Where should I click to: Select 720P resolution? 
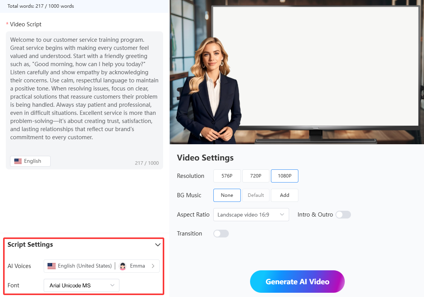255,176
